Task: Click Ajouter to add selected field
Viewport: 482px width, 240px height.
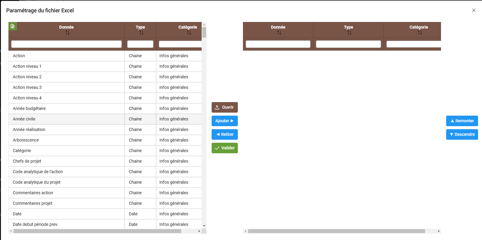Action: 225,121
